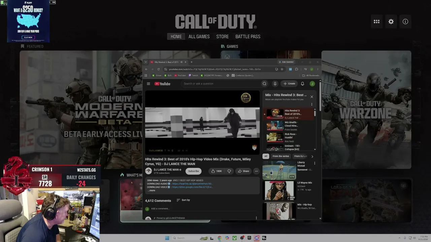
Task: Open the All Bookmarks folder
Action: tap(310, 75)
